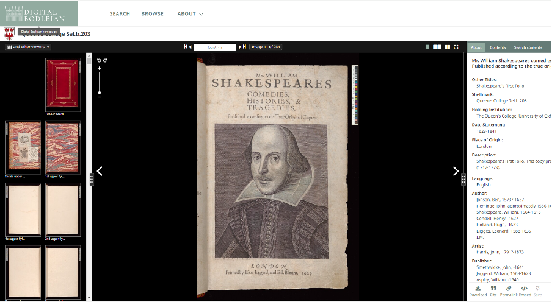Click artist link Harris, John
Screen dimensions: 552x302
(x=500, y=252)
